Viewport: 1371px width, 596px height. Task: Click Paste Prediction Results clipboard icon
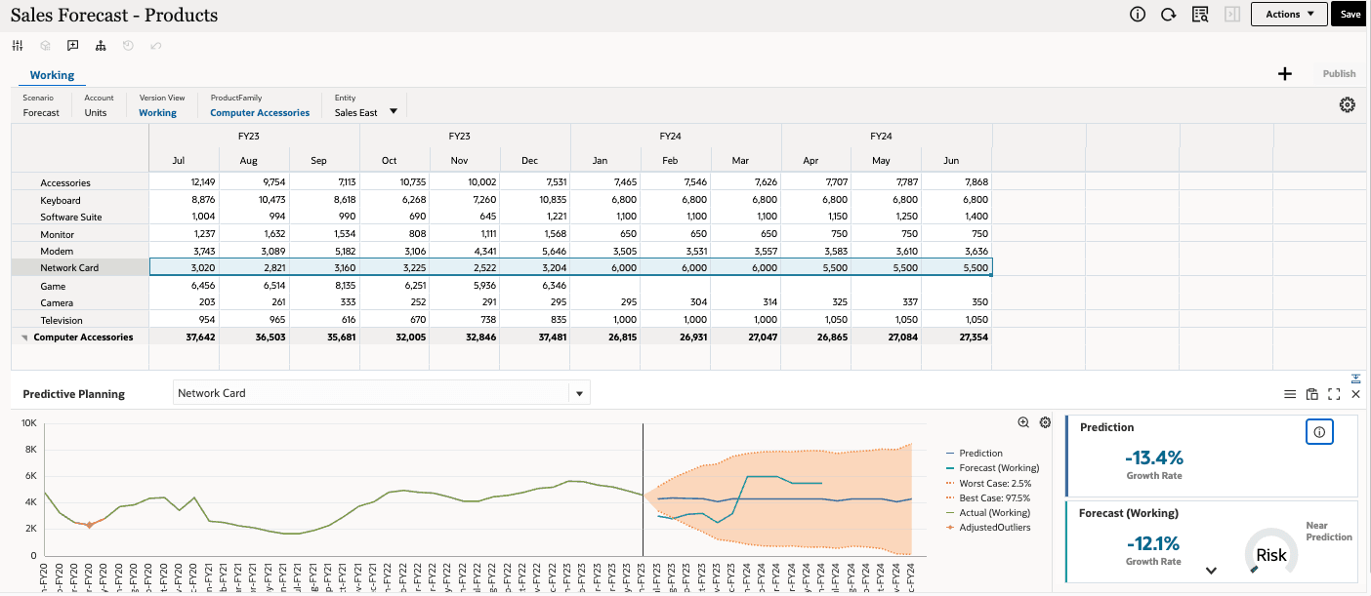click(1311, 394)
